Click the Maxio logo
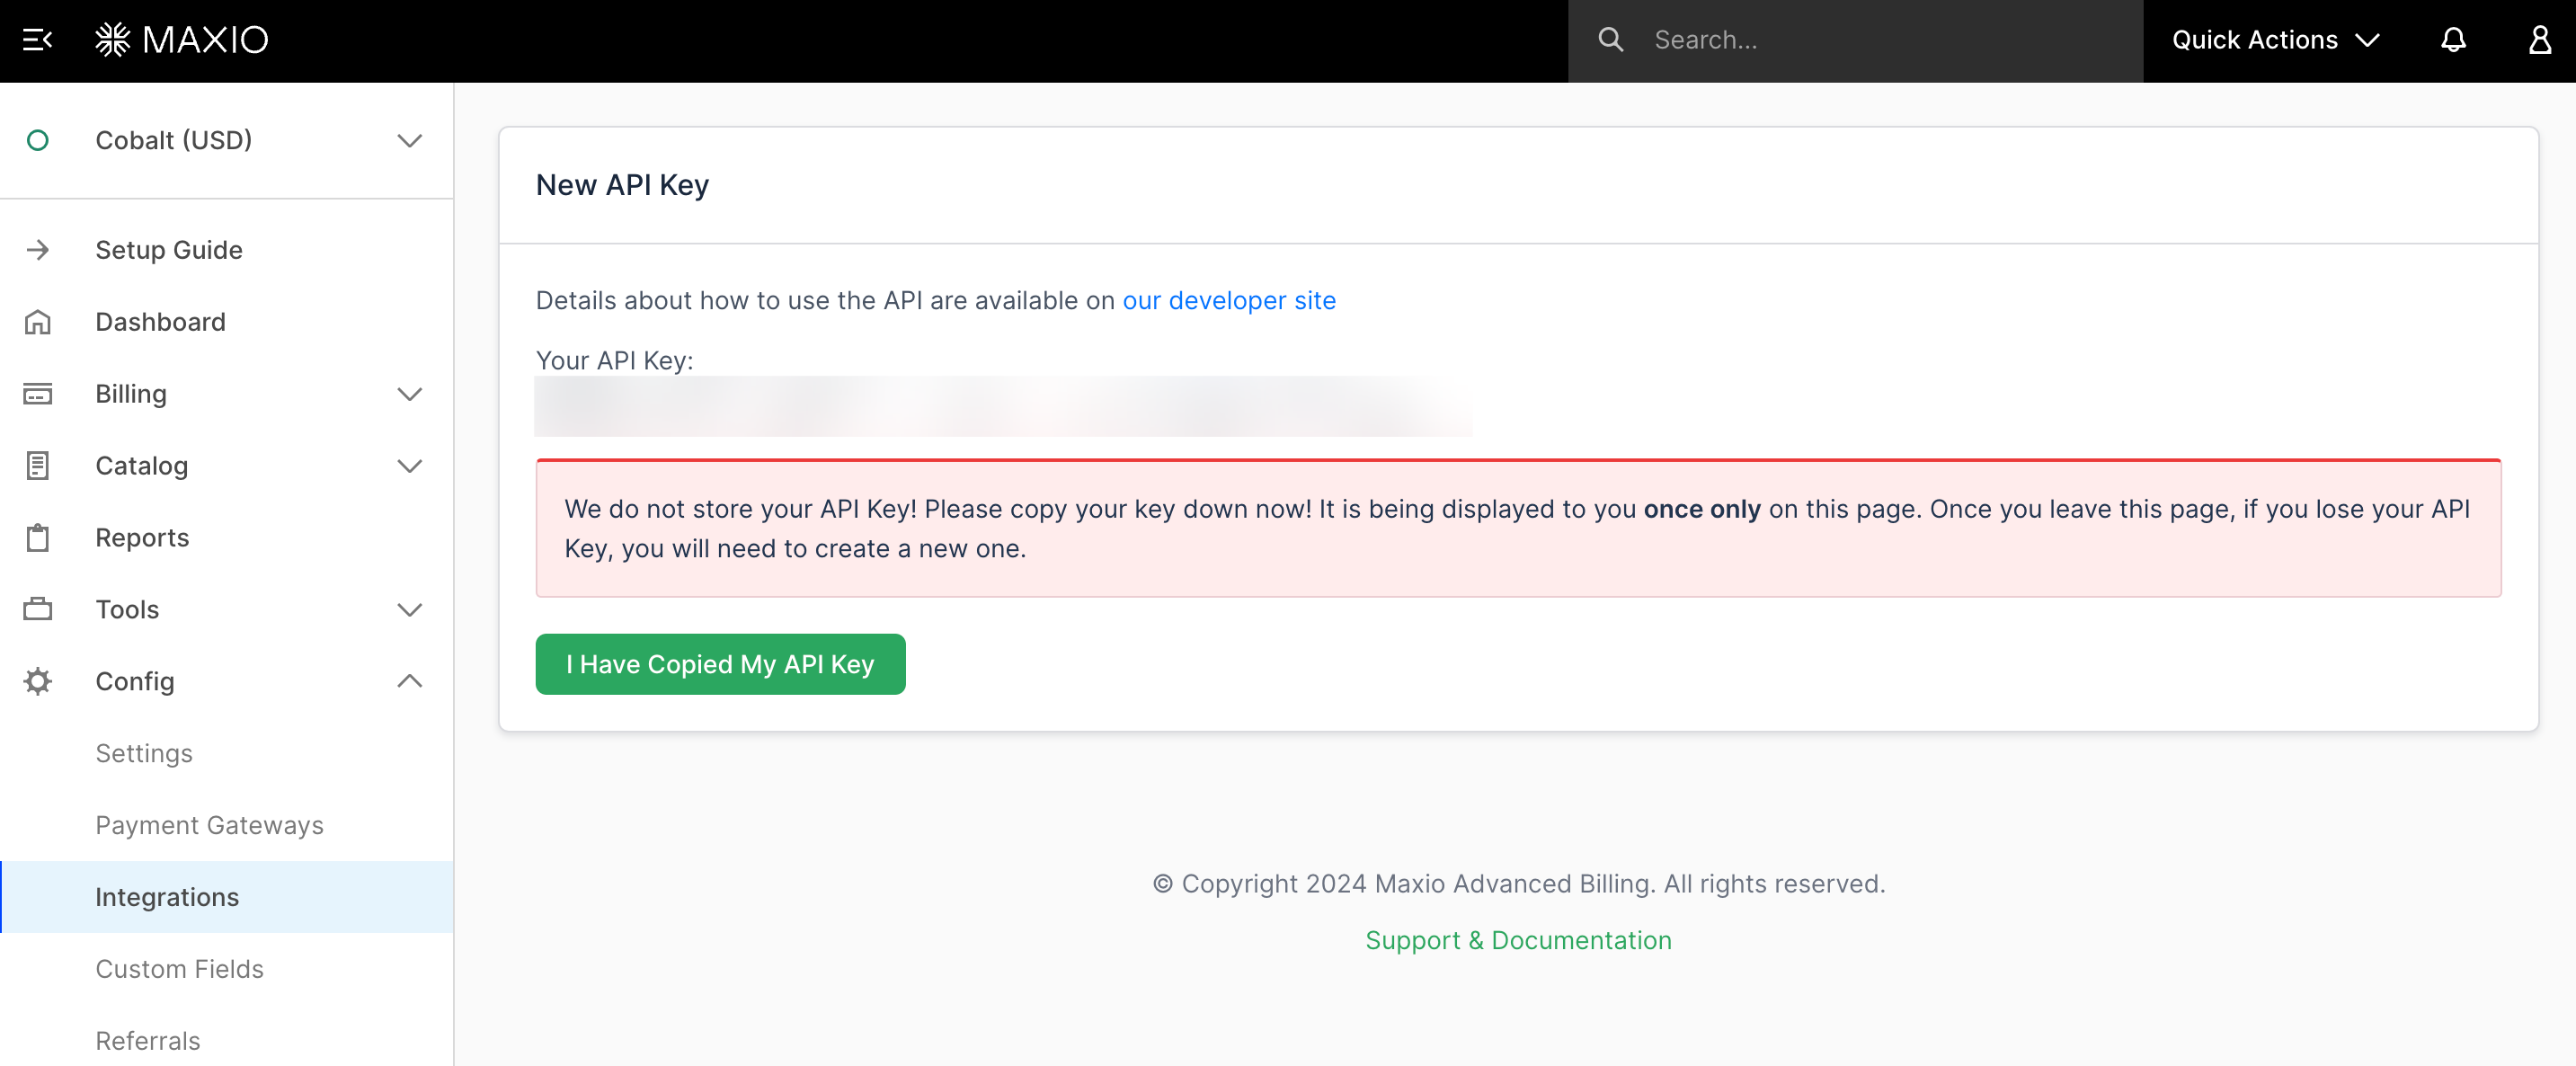2576x1066 pixels. (182, 40)
